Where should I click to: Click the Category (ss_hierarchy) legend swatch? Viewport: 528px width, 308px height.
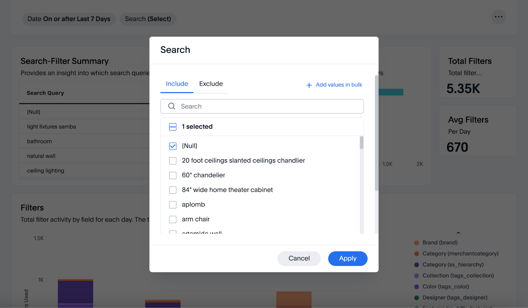pyautogui.click(x=416, y=265)
